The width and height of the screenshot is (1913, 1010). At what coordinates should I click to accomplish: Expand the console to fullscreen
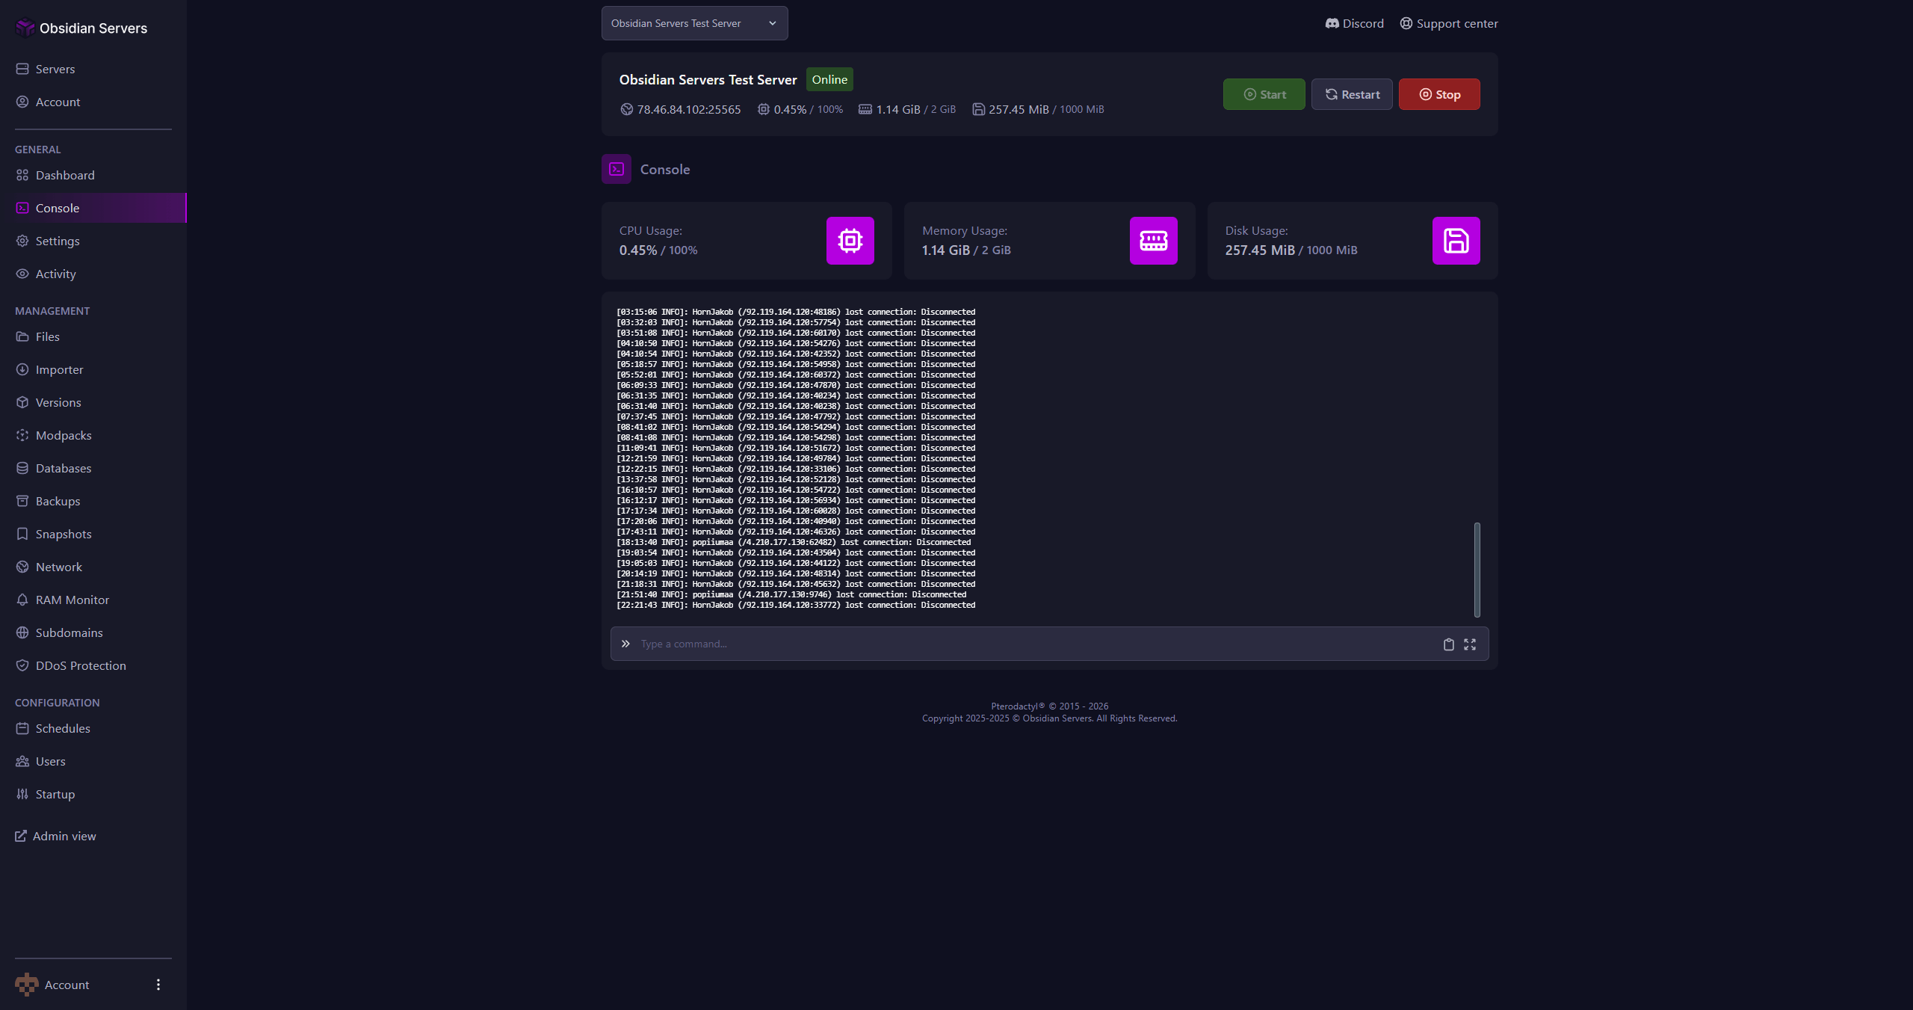1469,644
